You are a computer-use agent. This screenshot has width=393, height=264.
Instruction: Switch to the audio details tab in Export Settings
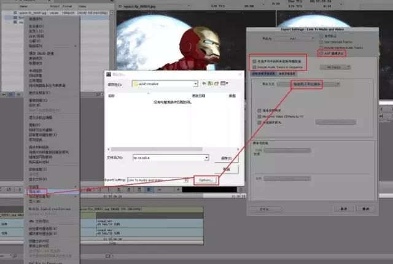pos(287,74)
